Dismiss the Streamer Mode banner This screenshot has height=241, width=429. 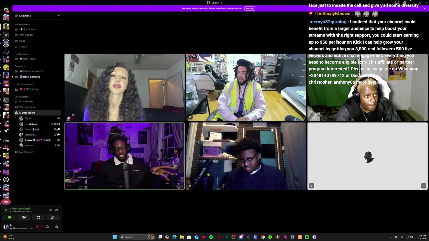424,8
